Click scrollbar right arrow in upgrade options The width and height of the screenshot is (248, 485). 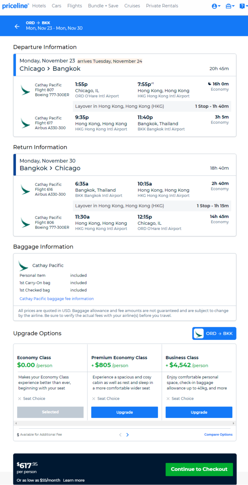point(233,423)
